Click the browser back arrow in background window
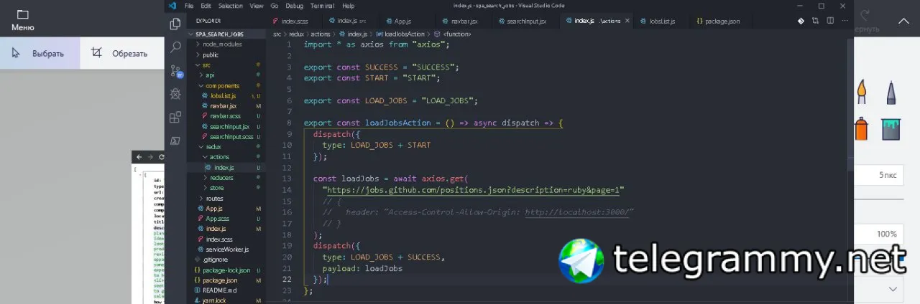Screen dimensions: 920x304 click(139, 157)
